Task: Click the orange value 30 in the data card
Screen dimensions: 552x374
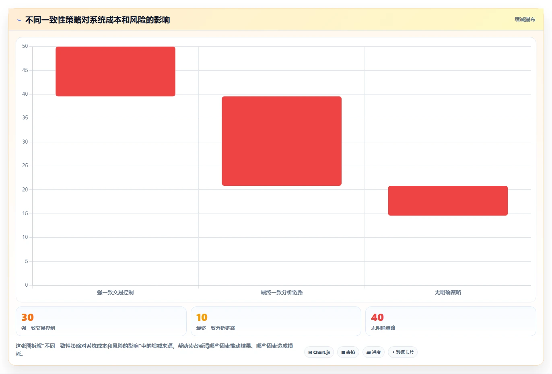Action: pos(27,317)
